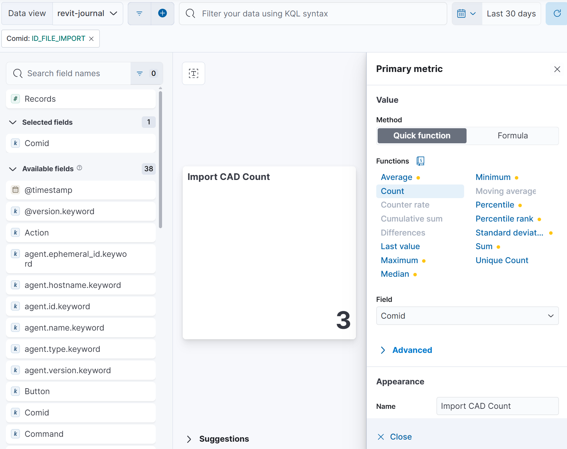567x449 pixels.
Task: Collapse the Selected fields group
Action: [13, 122]
